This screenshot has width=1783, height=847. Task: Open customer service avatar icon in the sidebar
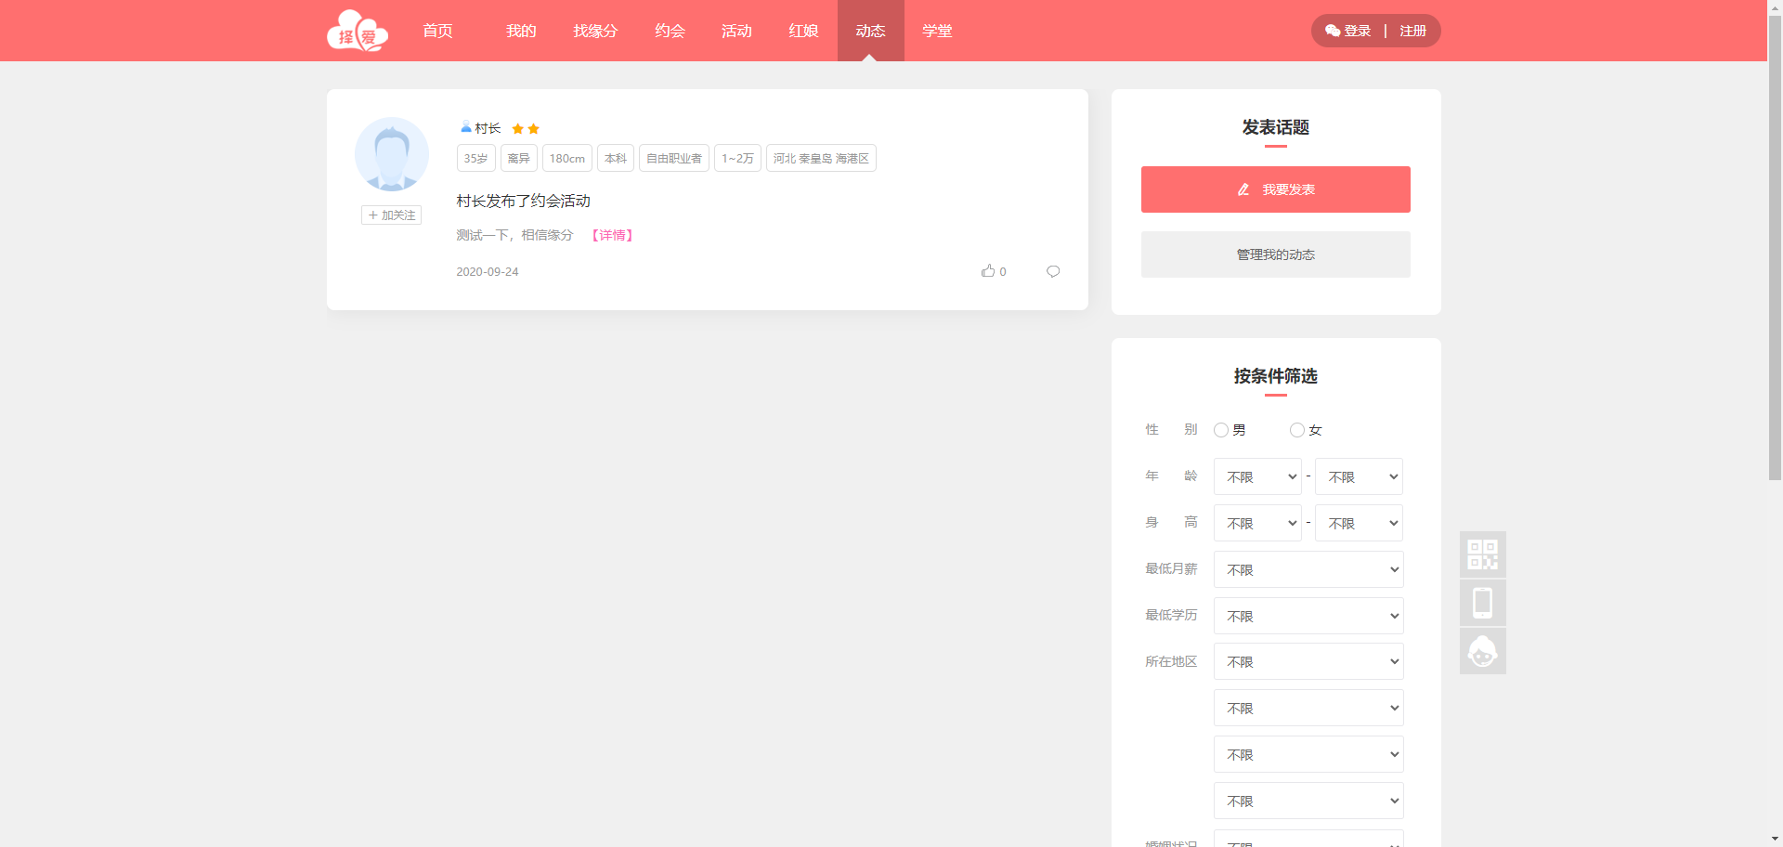1482,651
